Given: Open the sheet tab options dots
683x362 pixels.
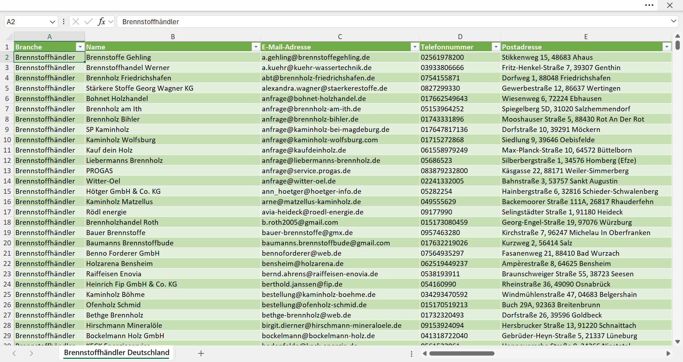Looking at the screenshot, I should click(412, 354).
